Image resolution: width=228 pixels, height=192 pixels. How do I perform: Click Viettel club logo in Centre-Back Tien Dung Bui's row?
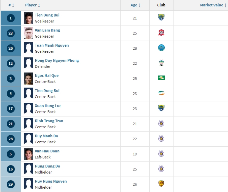tap(161, 93)
